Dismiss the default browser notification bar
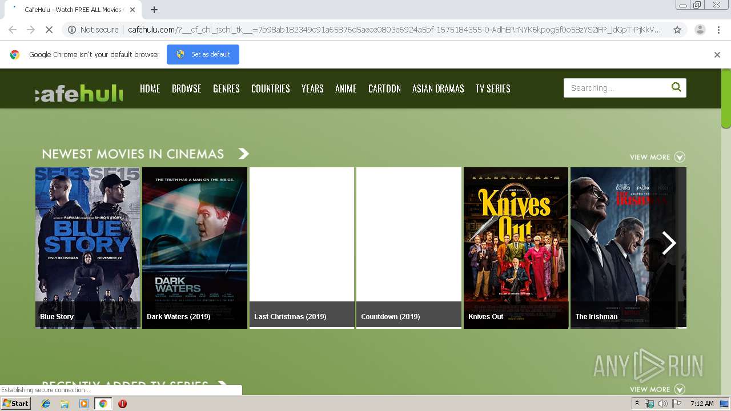This screenshot has width=731, height=411. [717, 55]
